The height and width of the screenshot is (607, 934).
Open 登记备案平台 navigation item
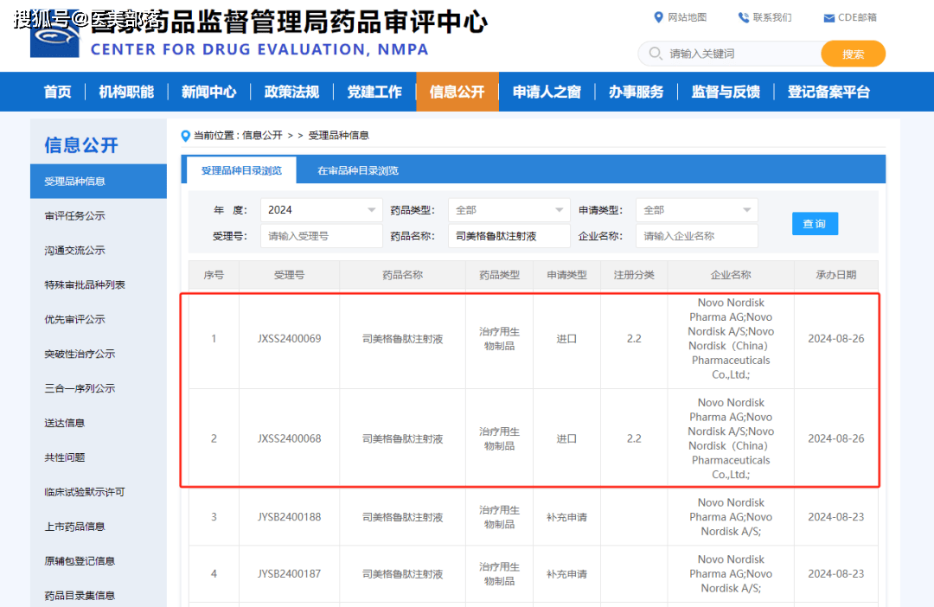click(x=828, y=92)
